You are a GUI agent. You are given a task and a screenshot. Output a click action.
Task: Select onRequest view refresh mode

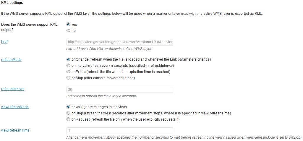pyautogui.click(x=68, y=119)
